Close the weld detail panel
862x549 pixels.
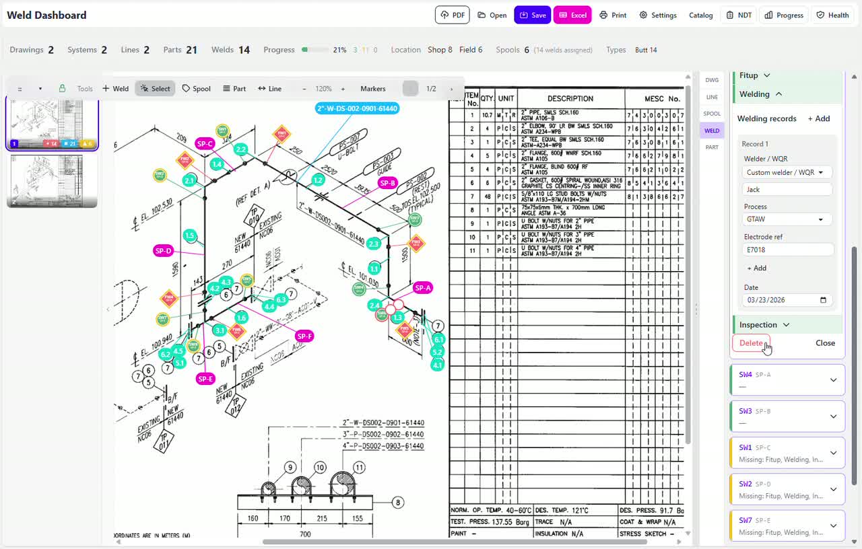pos(825,343)
